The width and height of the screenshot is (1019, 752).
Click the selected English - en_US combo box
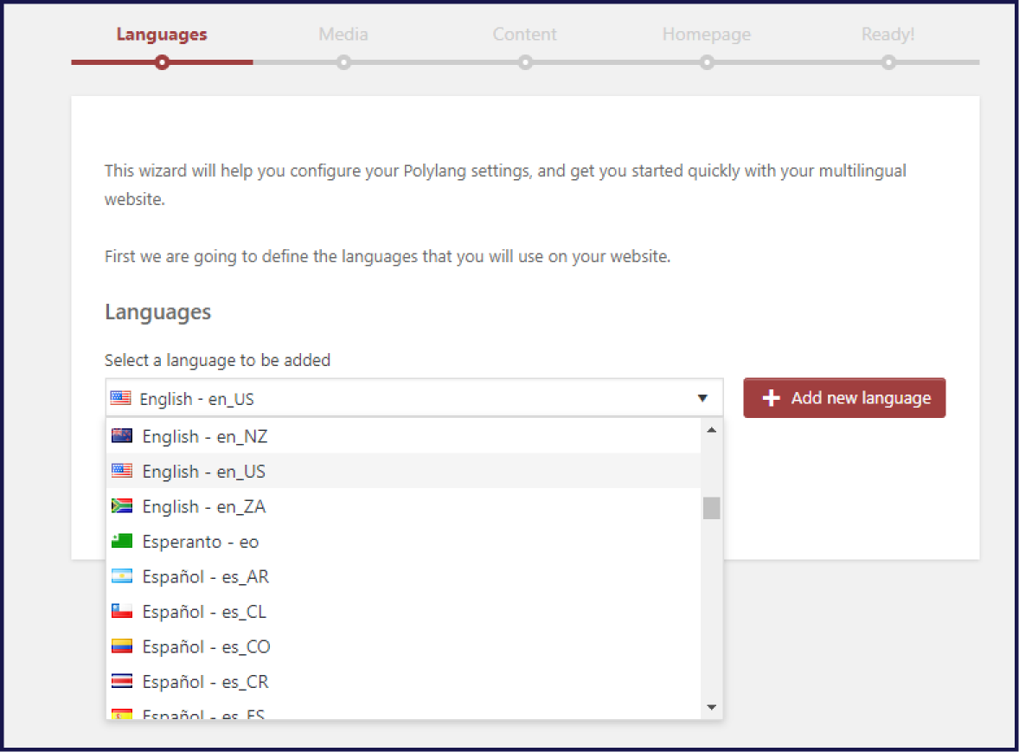[414, 398]
